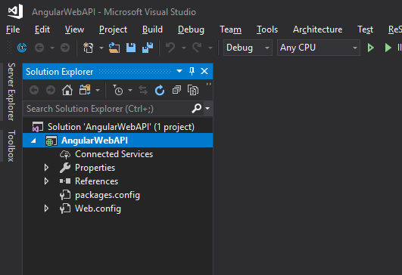Expand the References node
The height and width of the screenshot is (275, 402).
point(46,181)
